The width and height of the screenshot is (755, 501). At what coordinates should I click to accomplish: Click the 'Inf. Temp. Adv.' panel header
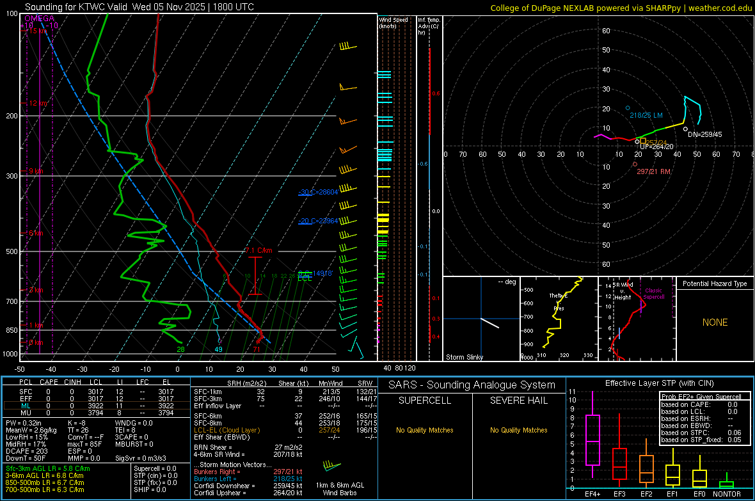(x=429, y=26)
